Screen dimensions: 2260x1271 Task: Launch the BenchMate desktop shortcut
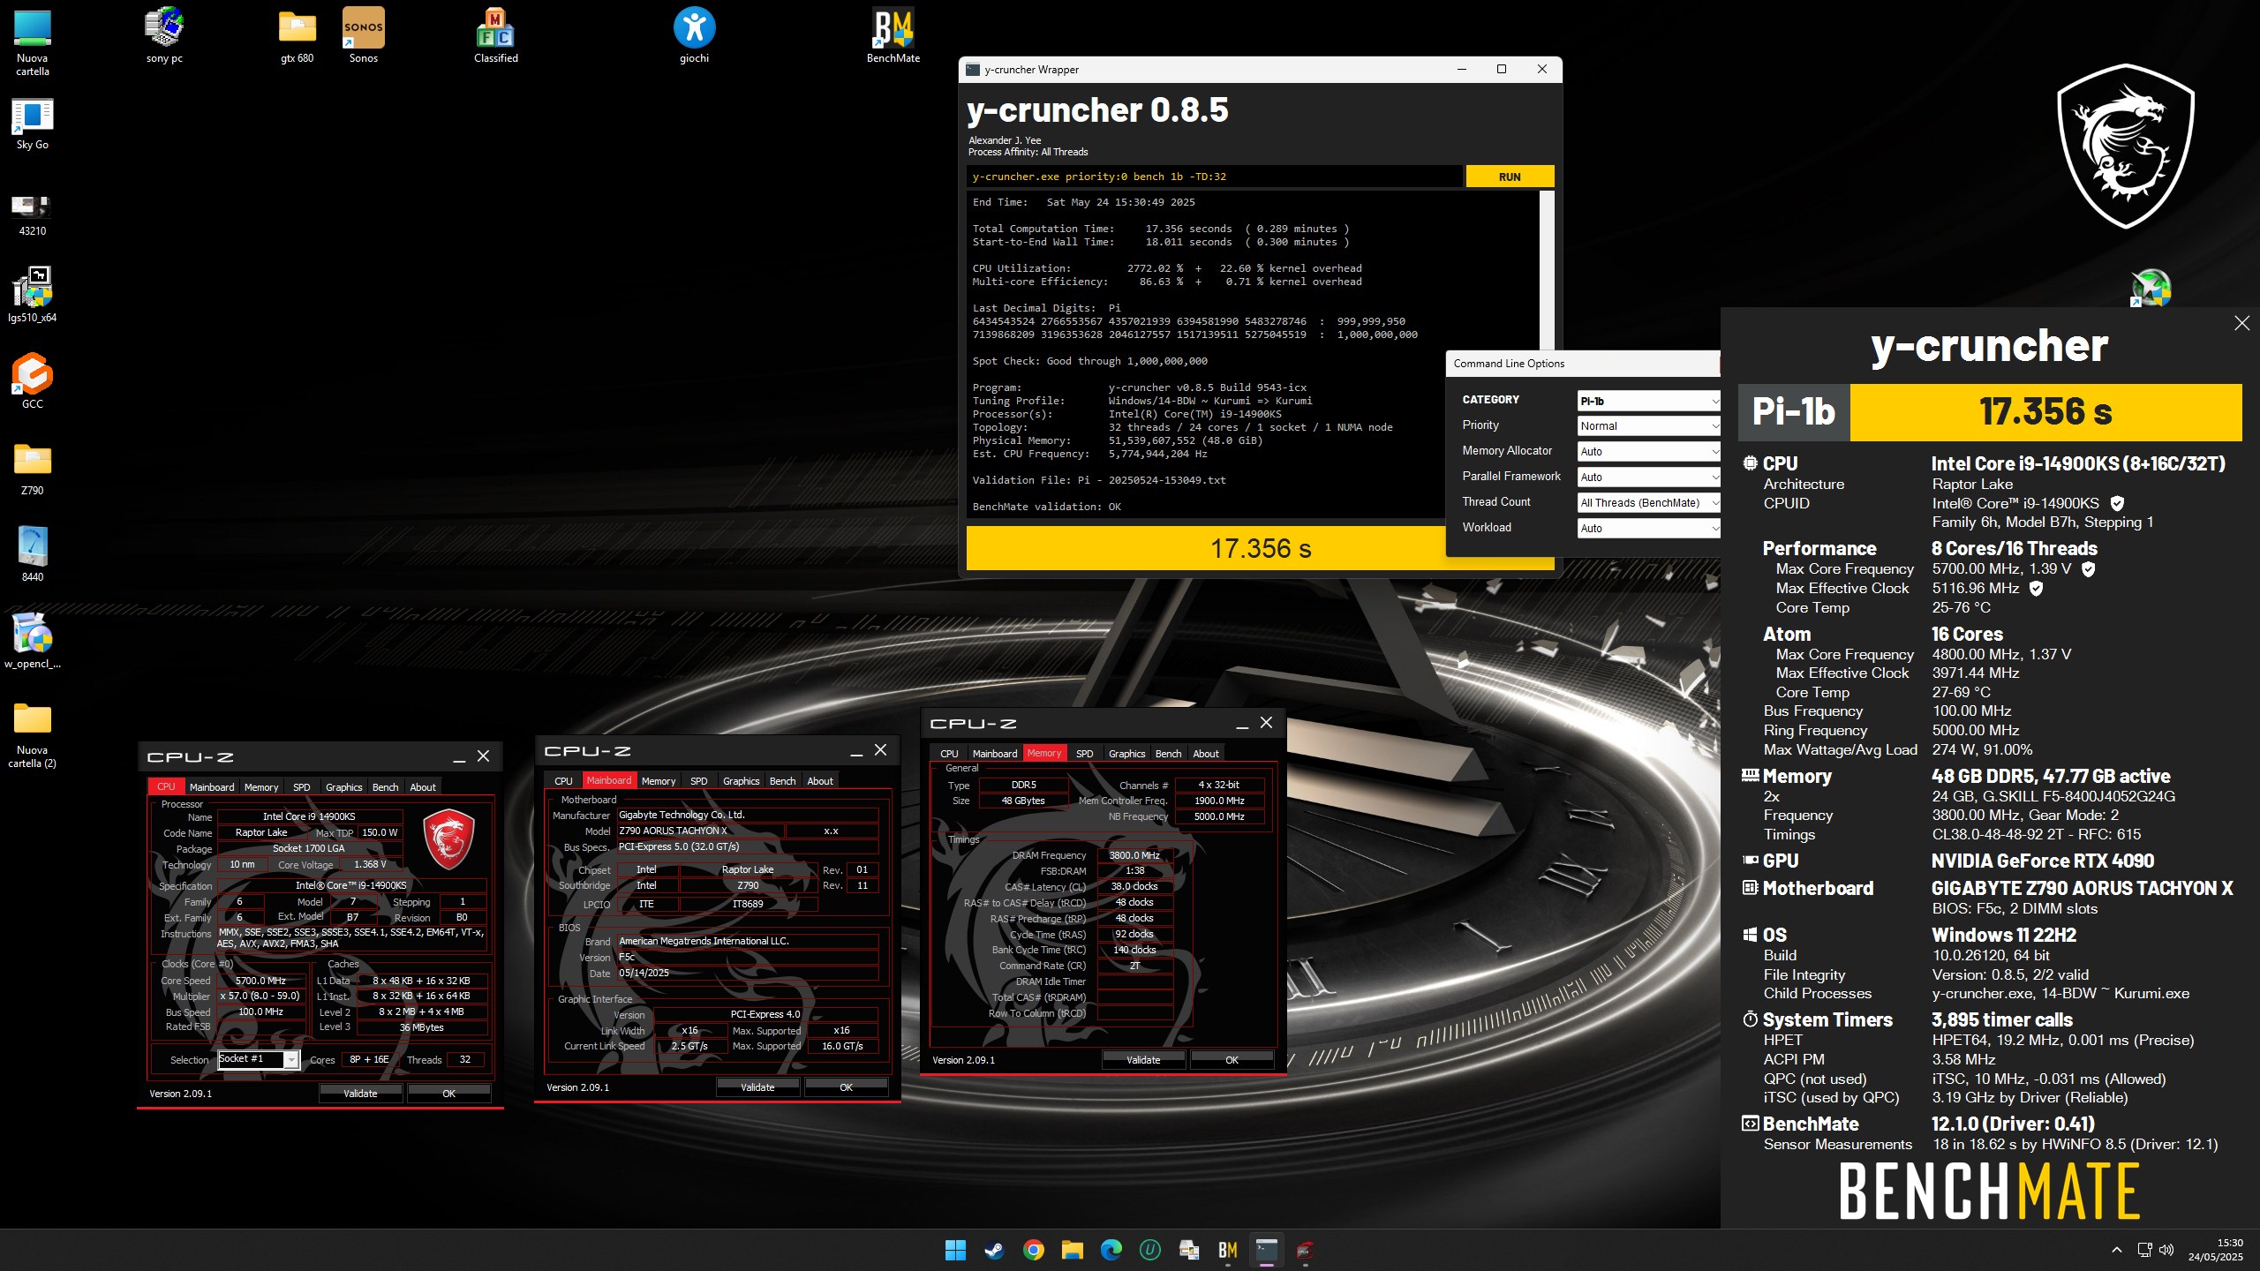(893, 37)
